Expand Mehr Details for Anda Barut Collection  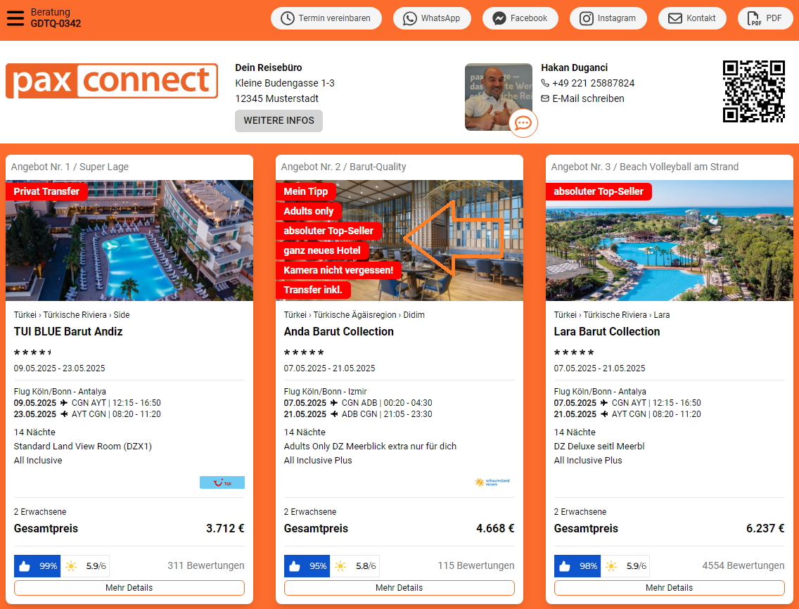(399, 588)
